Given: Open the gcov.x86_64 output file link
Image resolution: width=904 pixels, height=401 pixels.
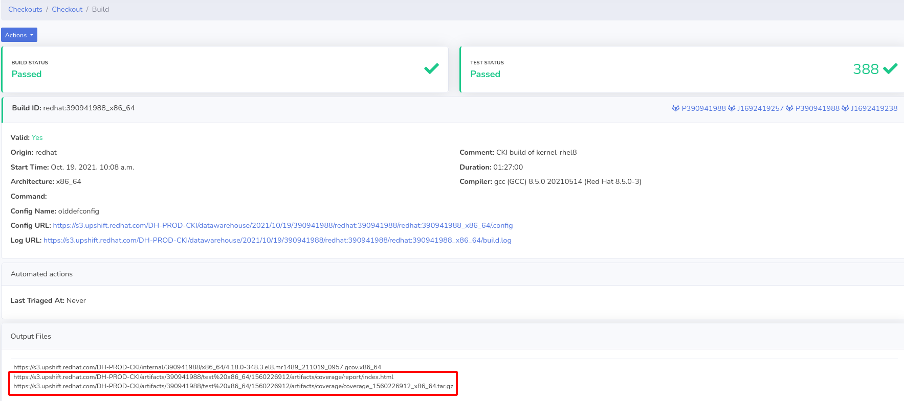Looking at the screenshot, I should 197,367.
